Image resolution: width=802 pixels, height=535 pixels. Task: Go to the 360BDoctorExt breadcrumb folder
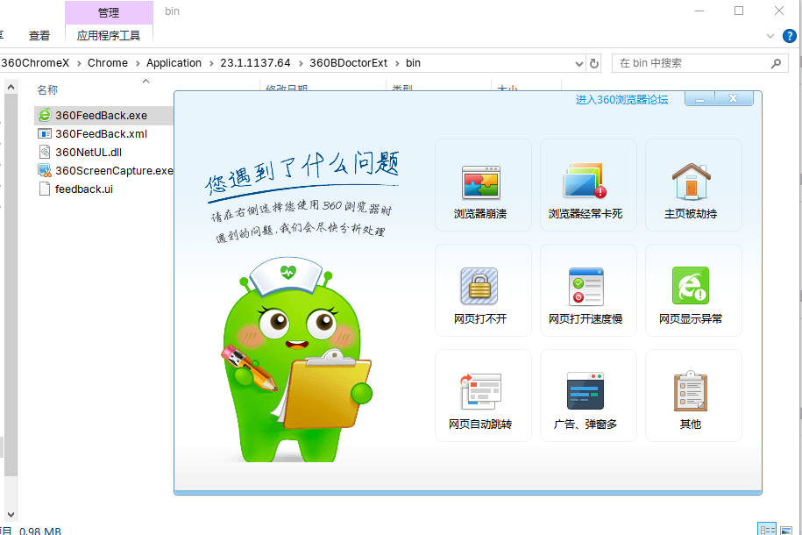[348, 63]
